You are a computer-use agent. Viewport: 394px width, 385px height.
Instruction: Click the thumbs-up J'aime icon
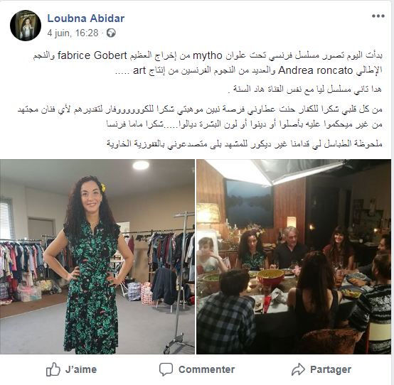click(53, 369)
